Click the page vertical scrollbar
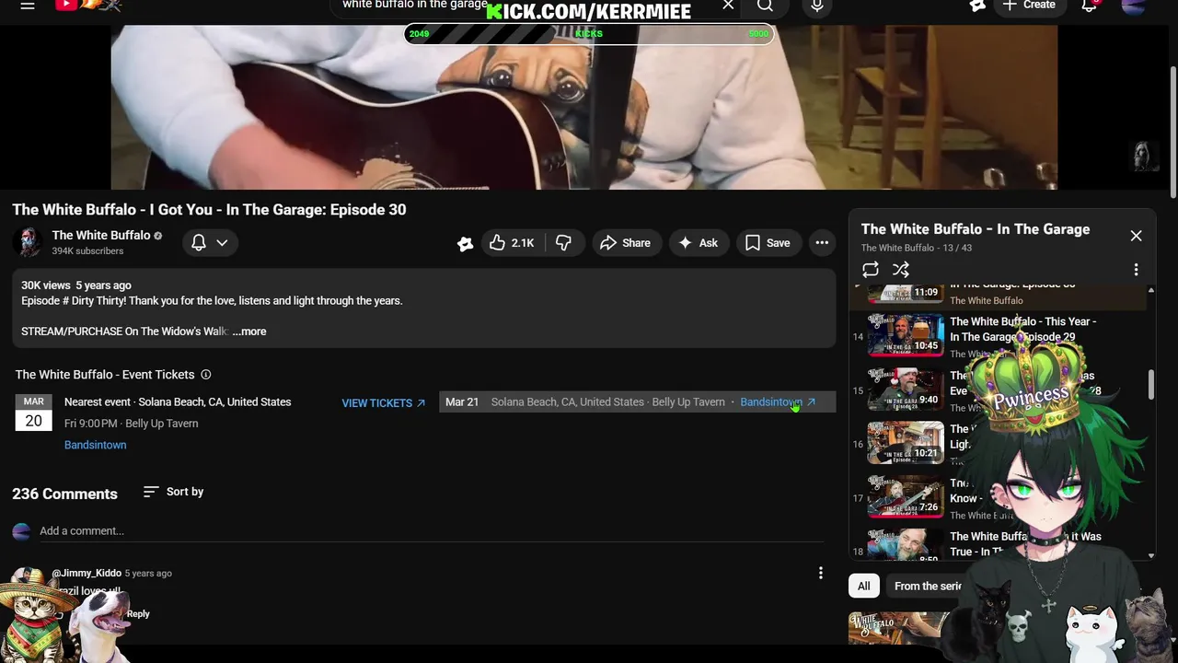1178x663 pixels. pyautogui.click(x=1172, y=132)
